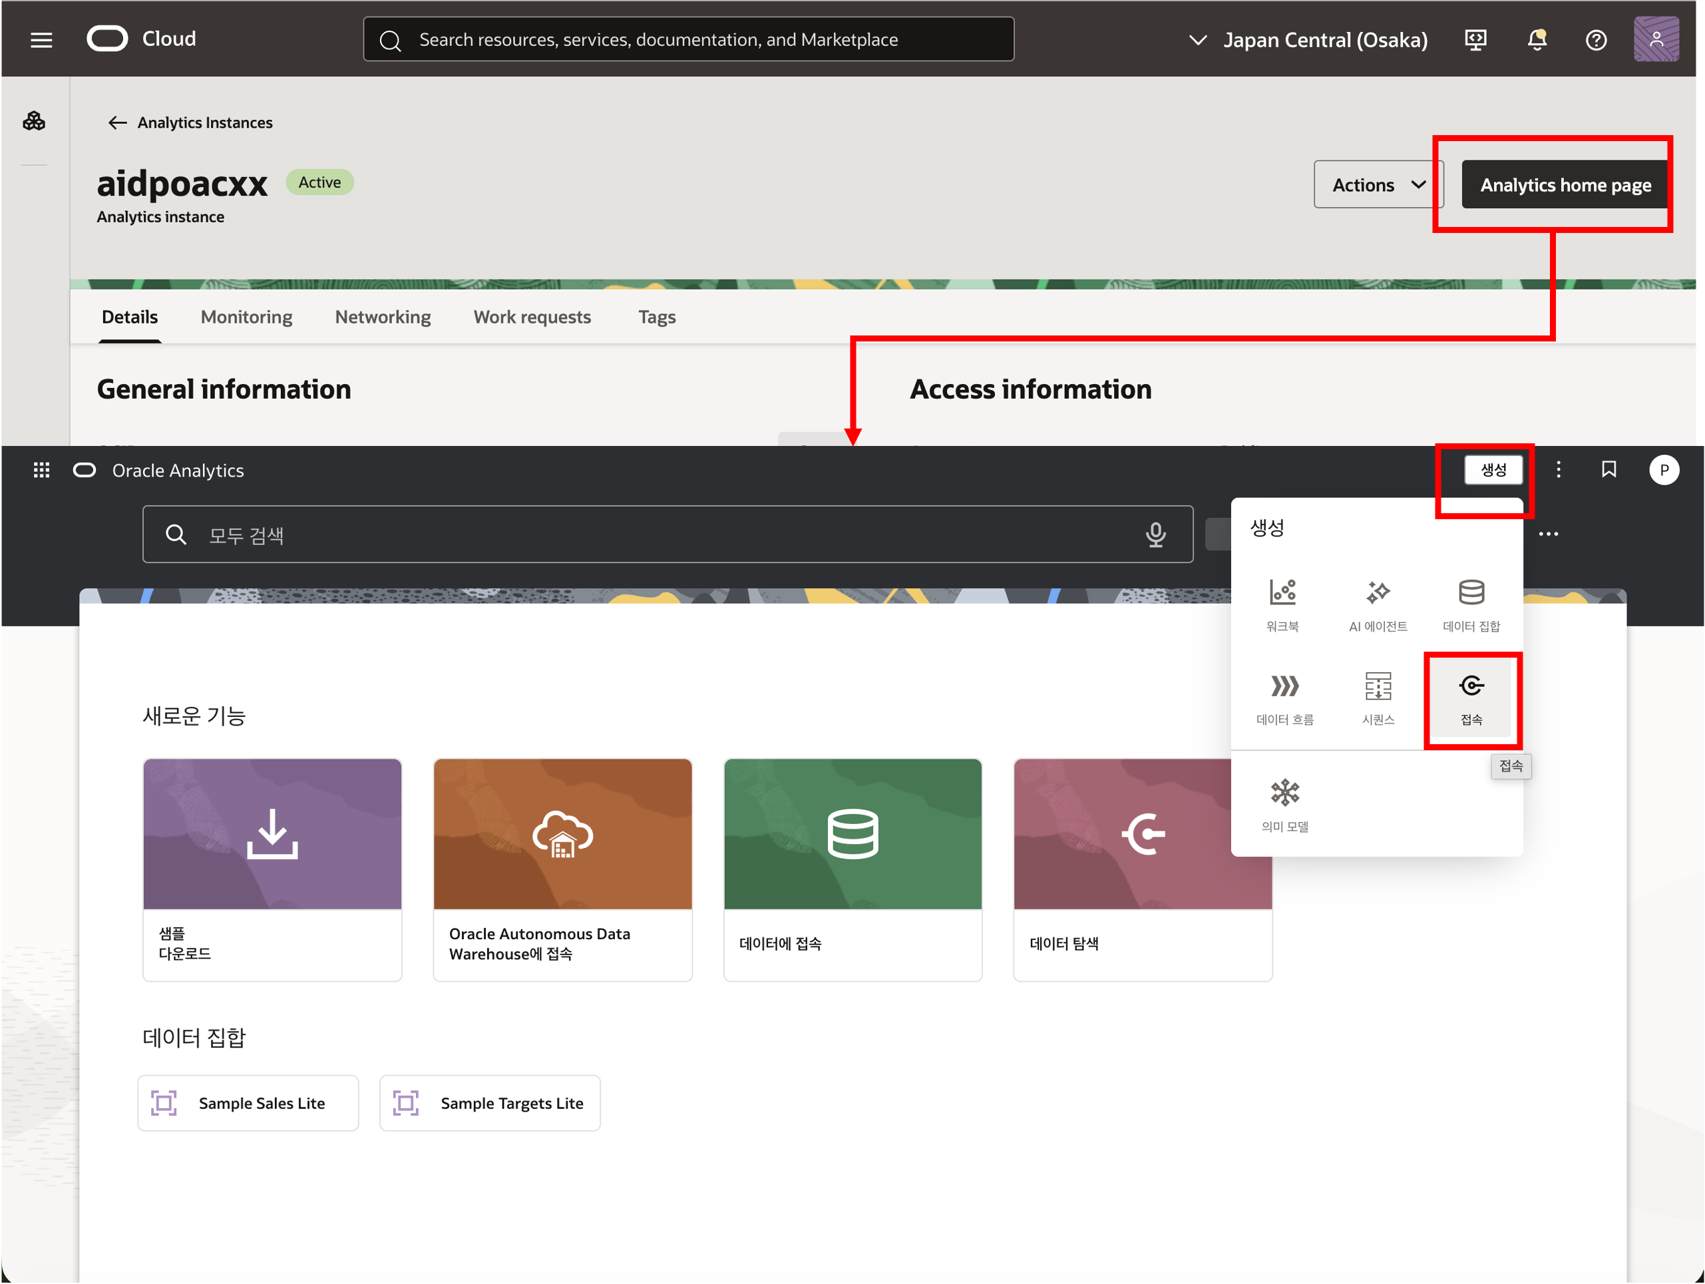Screen dimensions: 1705x1284
Task: Open the Oracle Analytics app grid navigator
Action: point(42,470)
